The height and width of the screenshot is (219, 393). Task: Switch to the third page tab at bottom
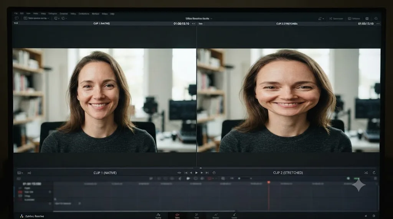pos(196,216)
